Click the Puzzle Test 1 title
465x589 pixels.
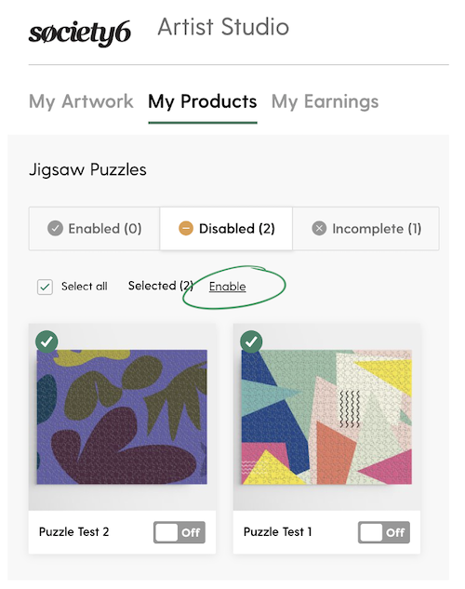[x=278, y=532]
